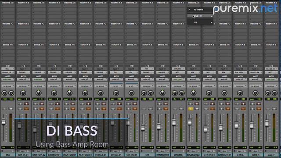Toggle input monitor on SNRTOP.02

[x=36, y=104]
